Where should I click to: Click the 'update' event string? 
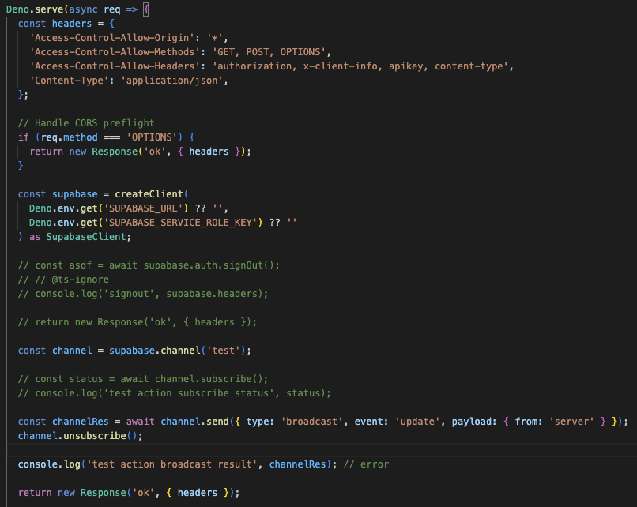point(417,422)
